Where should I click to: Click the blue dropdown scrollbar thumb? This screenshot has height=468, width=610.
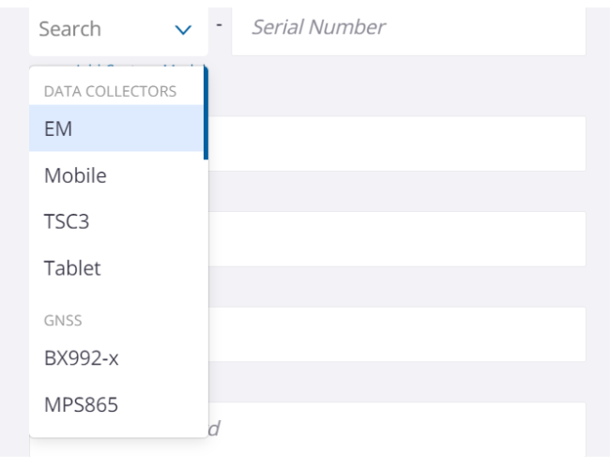(205, 113)
